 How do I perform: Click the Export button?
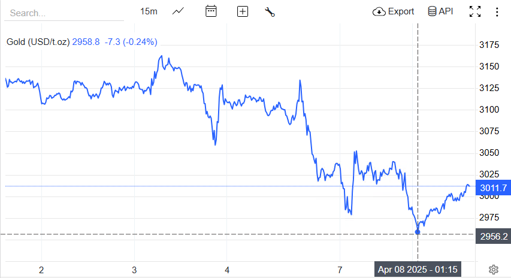coord(393,11)
